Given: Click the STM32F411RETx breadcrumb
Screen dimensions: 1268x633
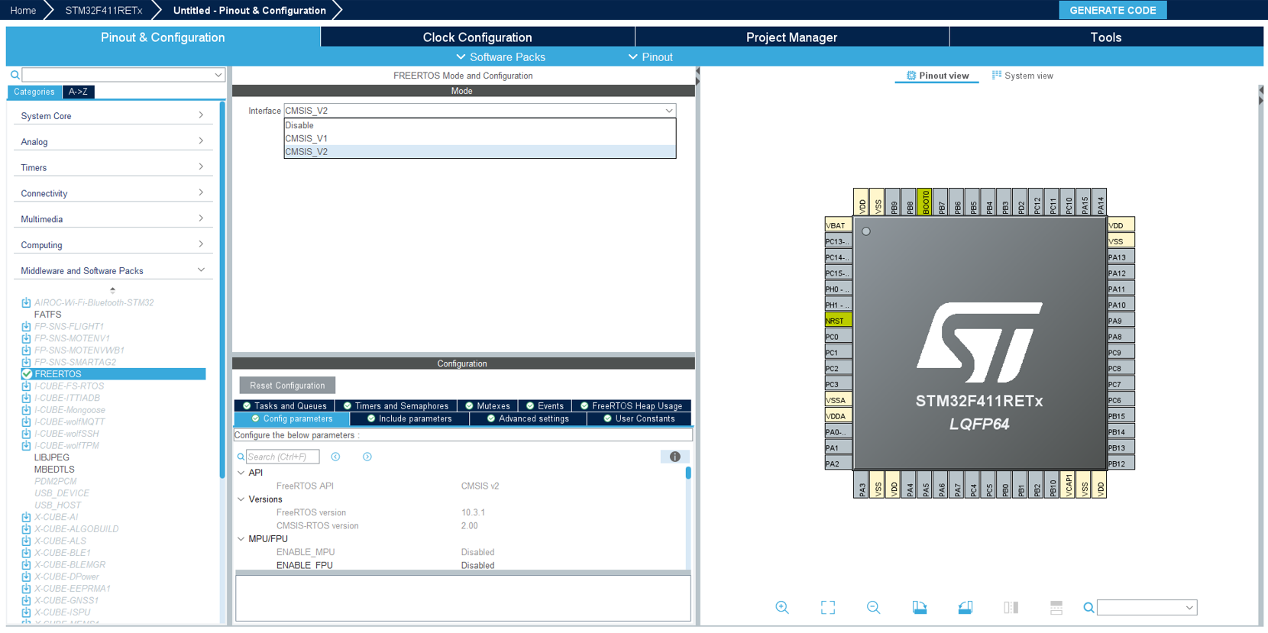Looking at the screenshot, I should coord(103,10).
